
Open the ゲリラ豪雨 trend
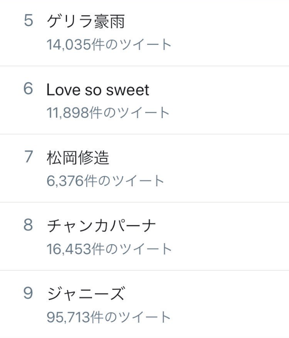(85, 22)
